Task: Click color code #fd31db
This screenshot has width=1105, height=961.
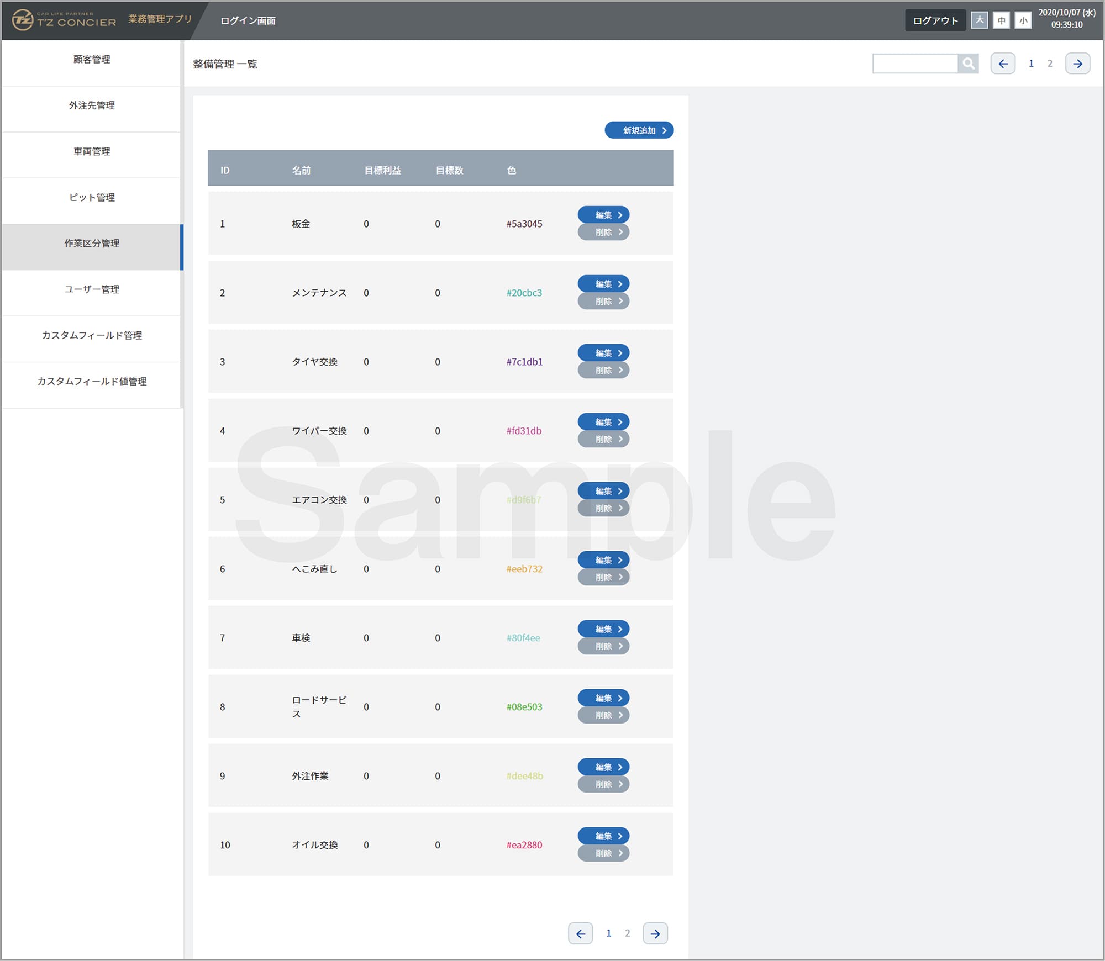Action: pyautogui.click(x=524, y=431)
